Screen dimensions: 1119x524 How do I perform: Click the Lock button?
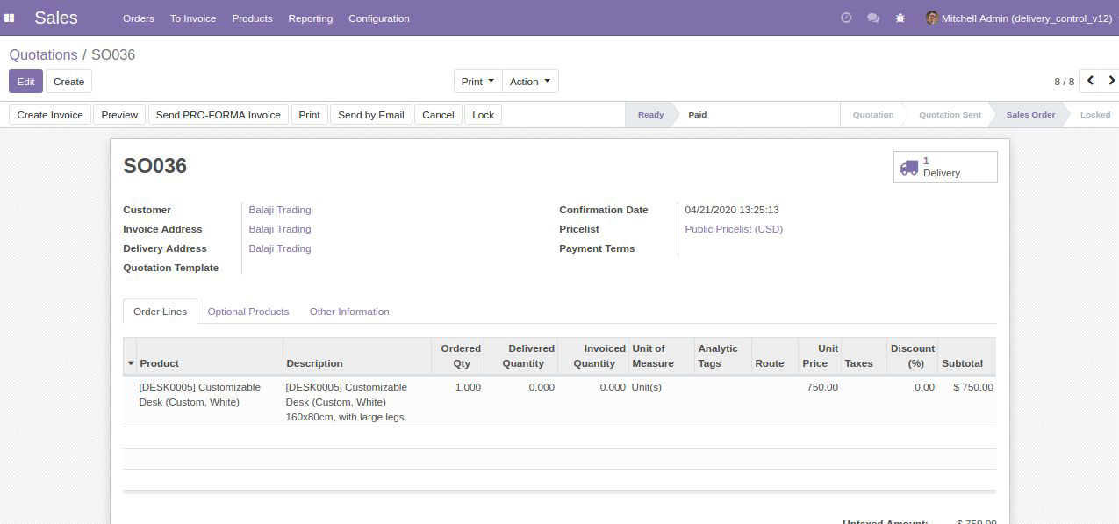483,115
